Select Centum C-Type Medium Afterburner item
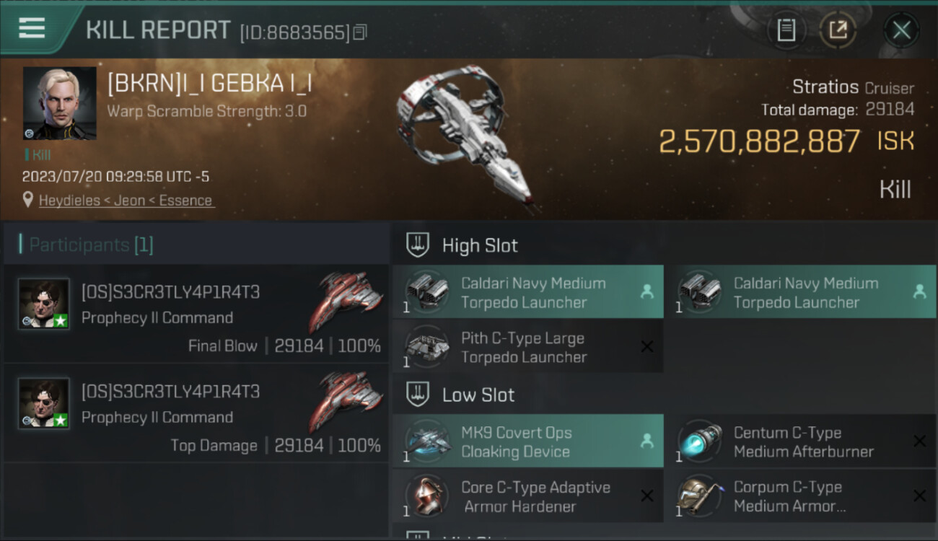This screenshot has width=938, height=541. pyautogui.click(x=800, y=441)
